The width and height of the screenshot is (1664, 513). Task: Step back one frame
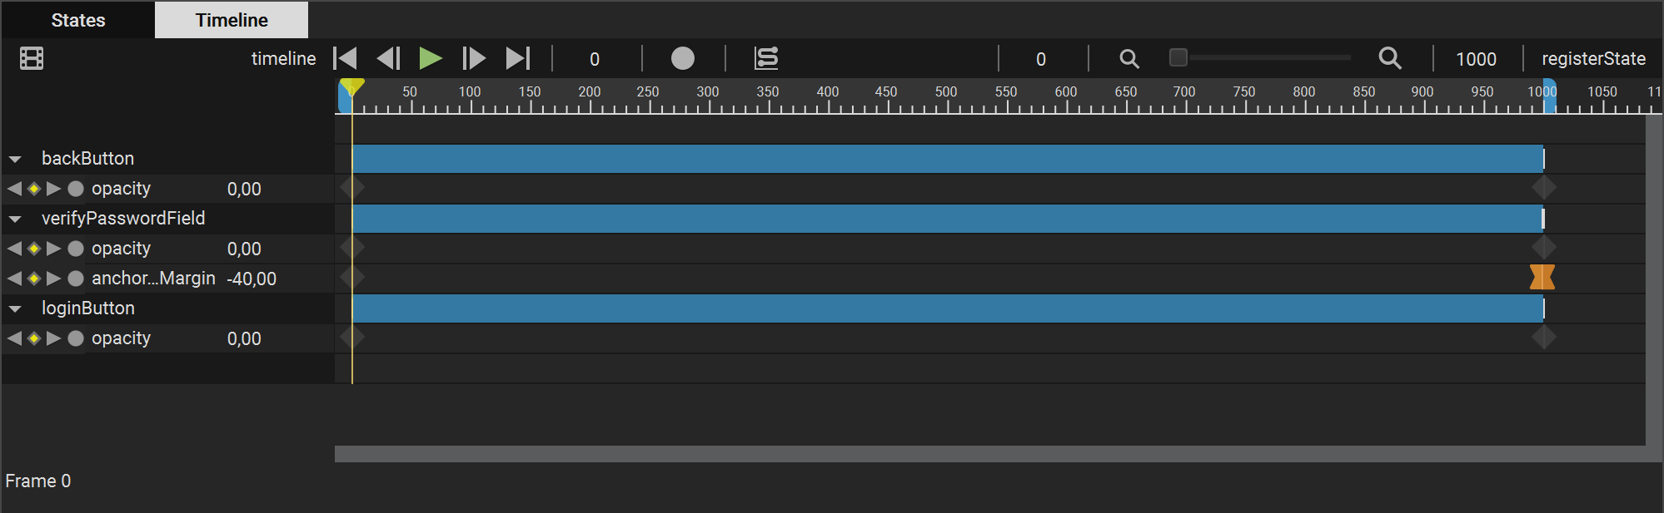point(387,58)
